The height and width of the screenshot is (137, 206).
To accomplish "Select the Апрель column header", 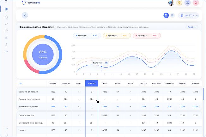I will [x=92, y=83].
